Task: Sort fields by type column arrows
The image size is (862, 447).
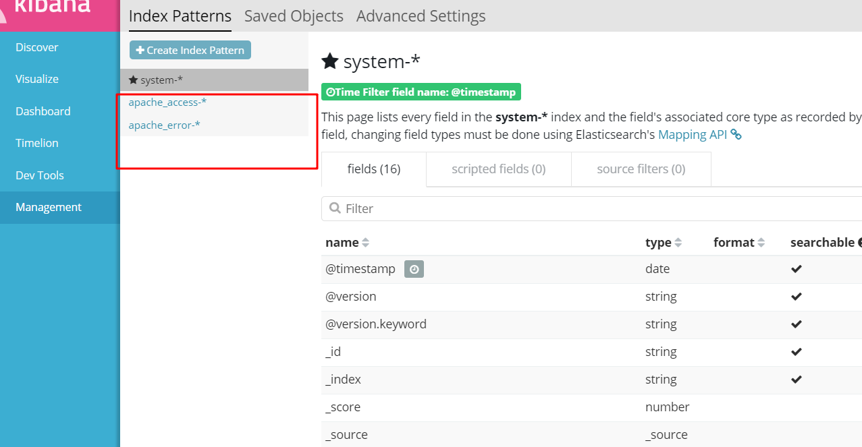Action: click(x=678, y=243)
